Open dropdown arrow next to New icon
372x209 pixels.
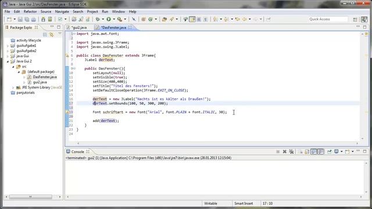pyautogui.click(x=15, y=19)
